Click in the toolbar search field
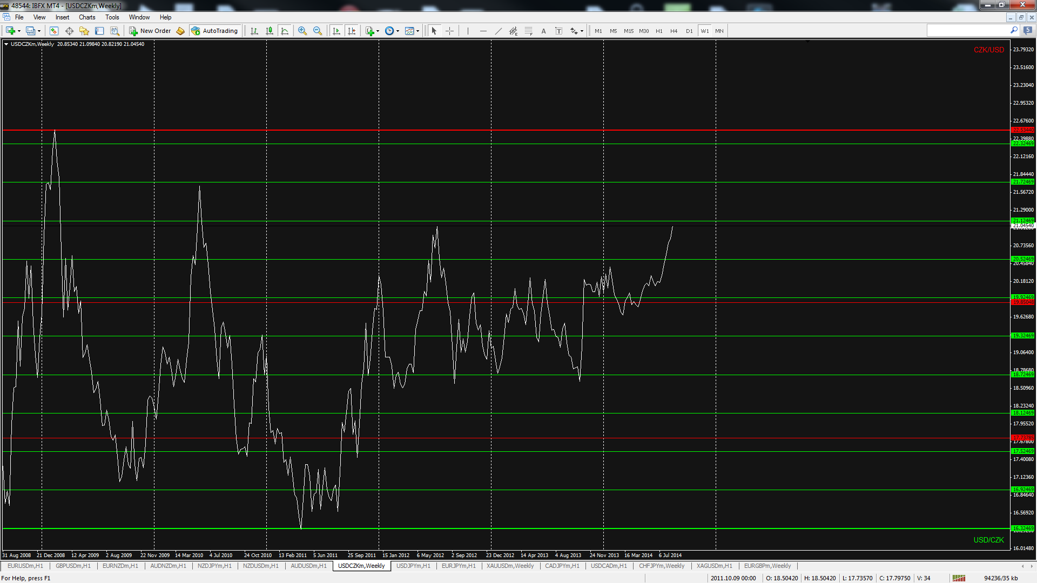Image resolution: width=1037 pixels, height=583 pixels. 968,31
